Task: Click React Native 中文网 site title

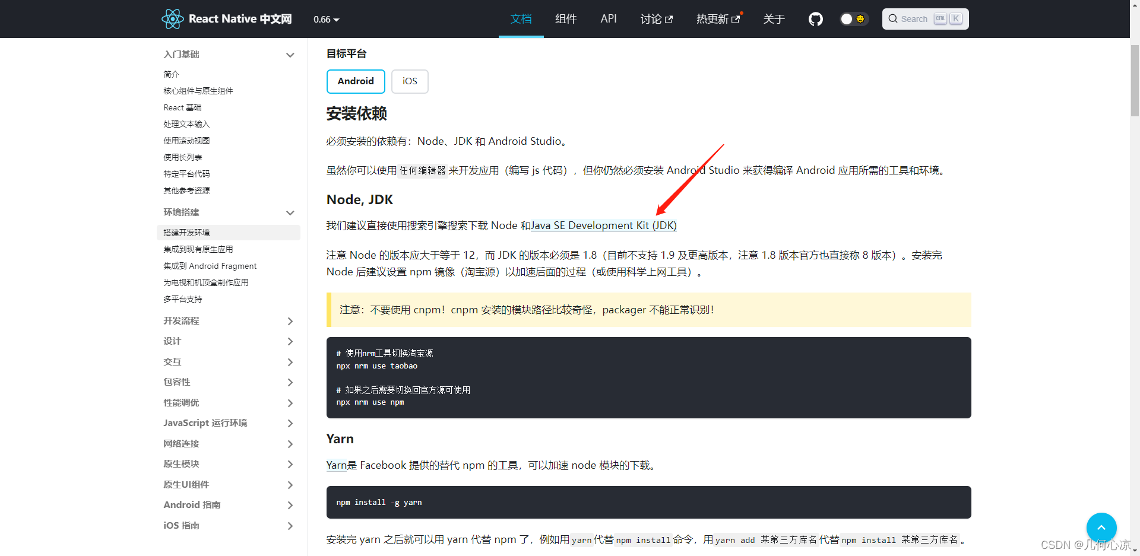Action: pos(240,19)
